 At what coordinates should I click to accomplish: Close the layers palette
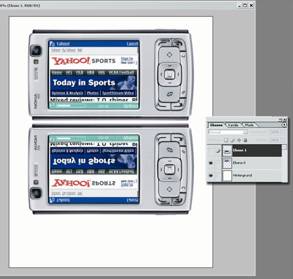coord(285,119)
